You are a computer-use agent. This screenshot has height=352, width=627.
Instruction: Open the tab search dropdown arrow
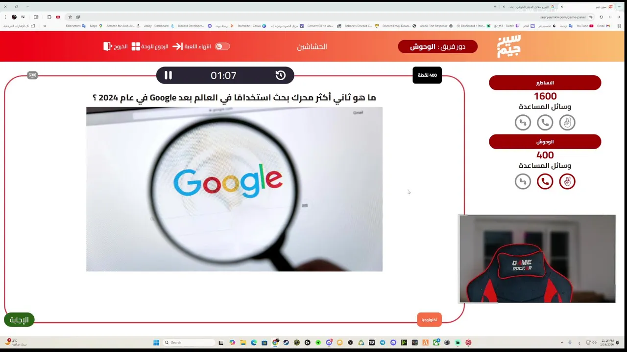(x=620, y=6)
